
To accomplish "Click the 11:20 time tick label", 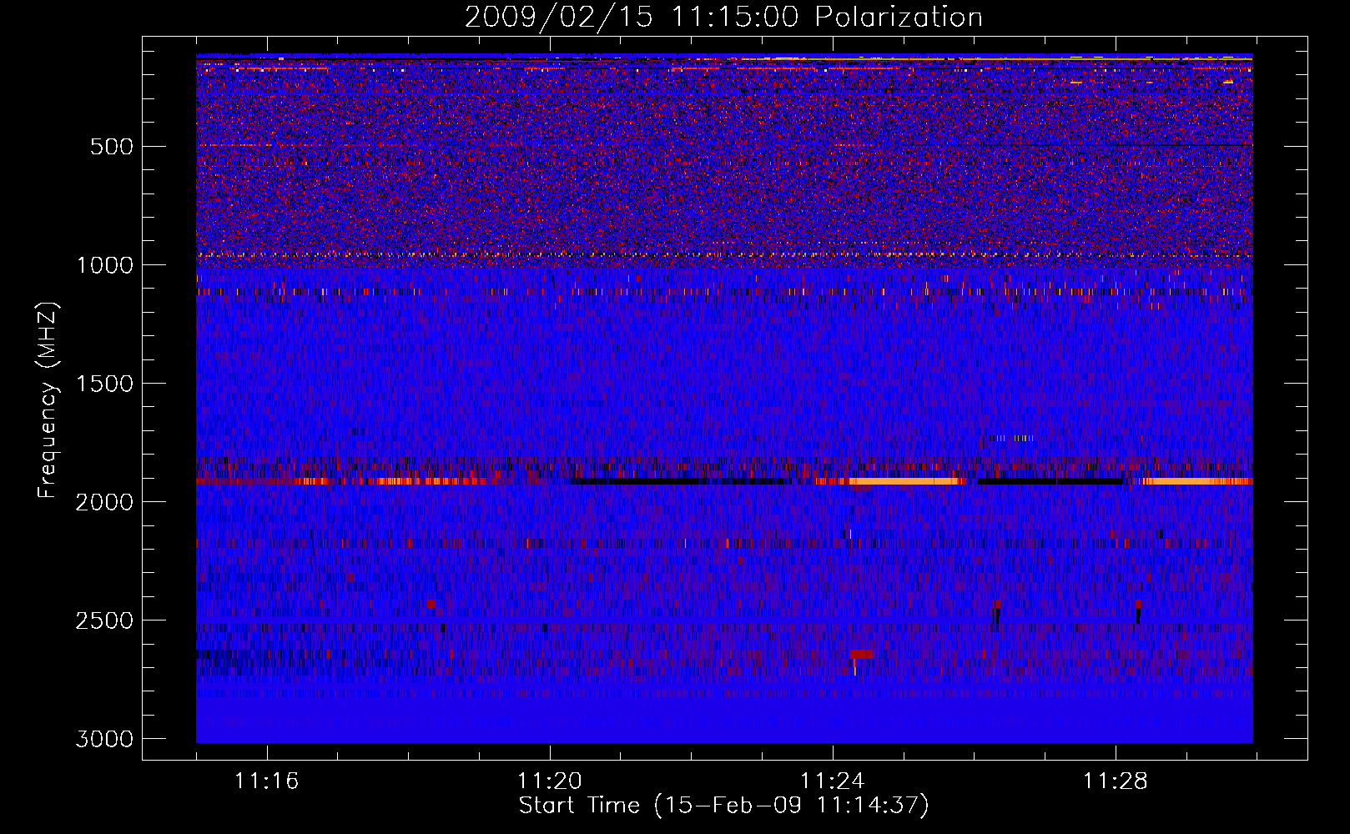I will (x=549, y=781).
